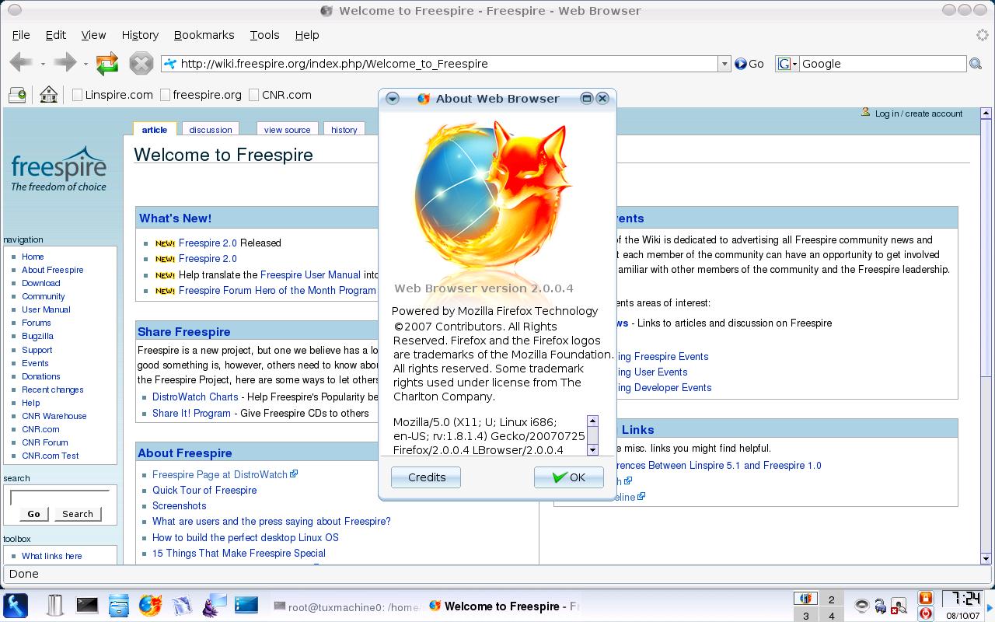Switch to the history tab
The image size is (995, 622).
[344, 130]
